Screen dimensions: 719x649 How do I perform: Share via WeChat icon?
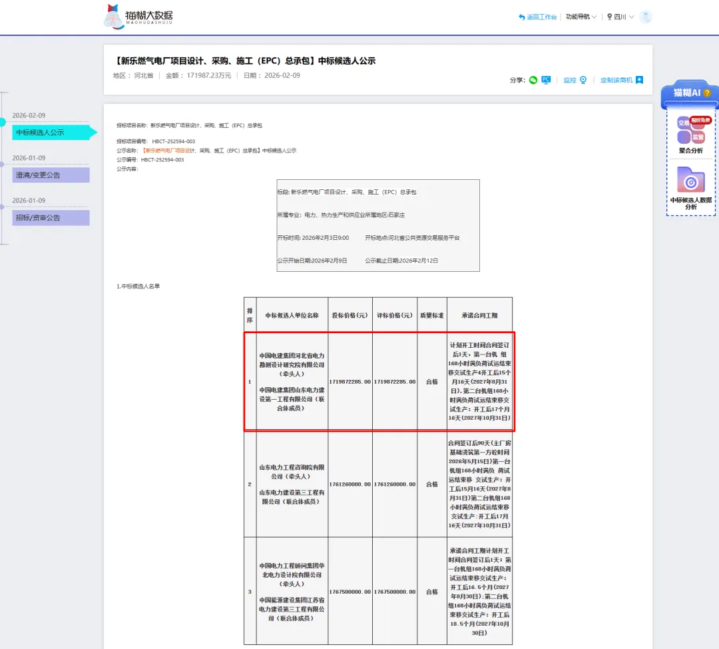pyautogui.click(x=533, y=80)
